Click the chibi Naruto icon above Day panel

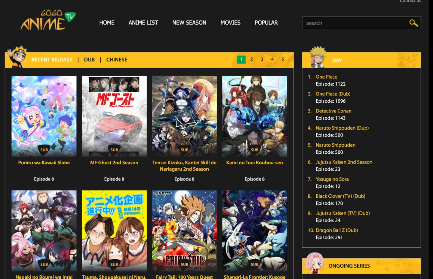coord(318,57)
